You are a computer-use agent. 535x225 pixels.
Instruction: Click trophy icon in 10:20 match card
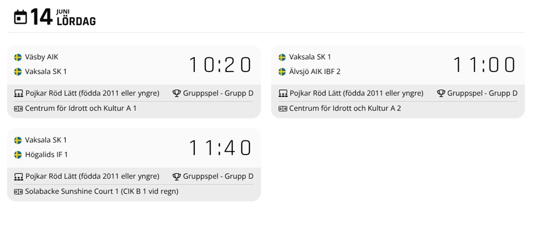(177, 93)
